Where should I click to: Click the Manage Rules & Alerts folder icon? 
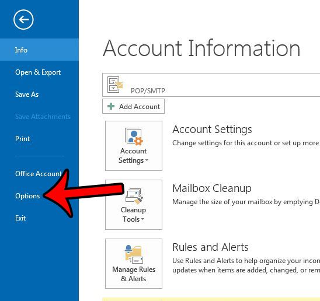click(x=134, y=254)
